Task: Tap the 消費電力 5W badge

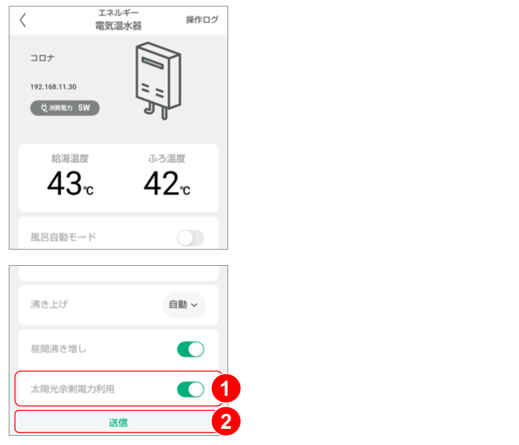Action: (x=65, y=108)
